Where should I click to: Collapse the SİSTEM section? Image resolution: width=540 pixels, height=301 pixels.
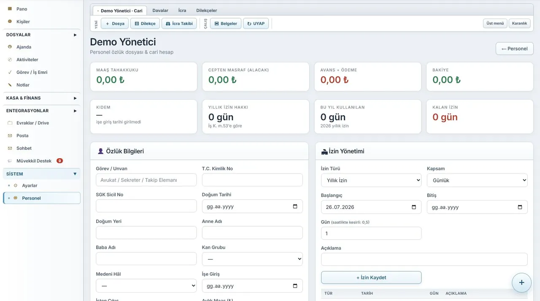[41, 174]
